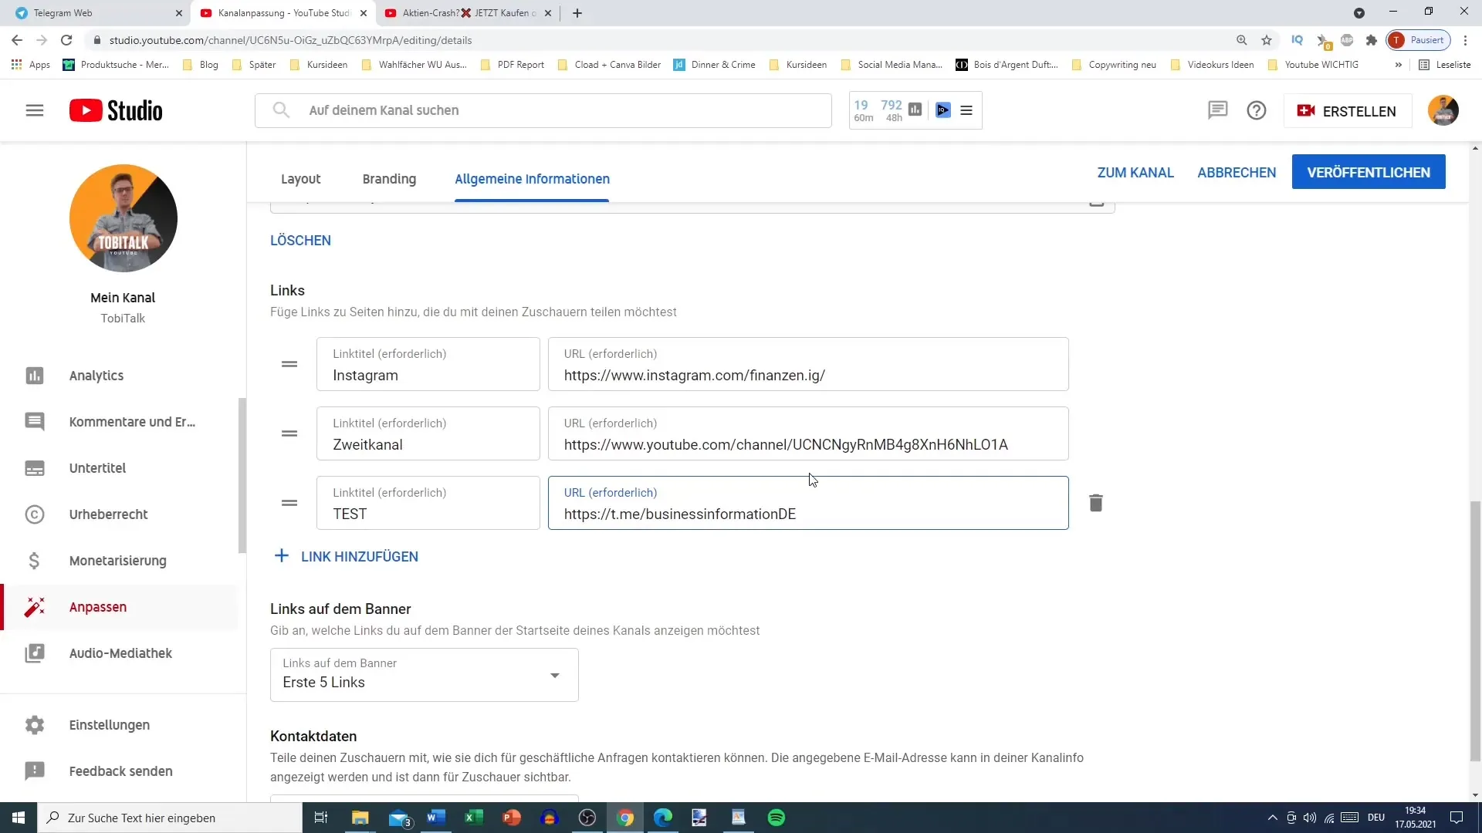This screenshot has height=833, width=1482.
Task: Select the Monetarisierung sidebar icon
Action: point(34,561)
